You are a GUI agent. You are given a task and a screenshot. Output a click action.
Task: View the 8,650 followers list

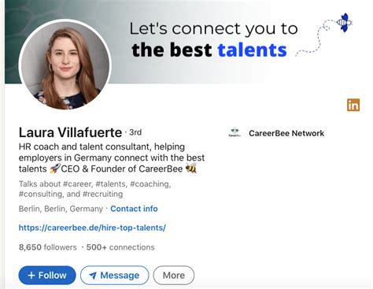click(x=48, y=247)
